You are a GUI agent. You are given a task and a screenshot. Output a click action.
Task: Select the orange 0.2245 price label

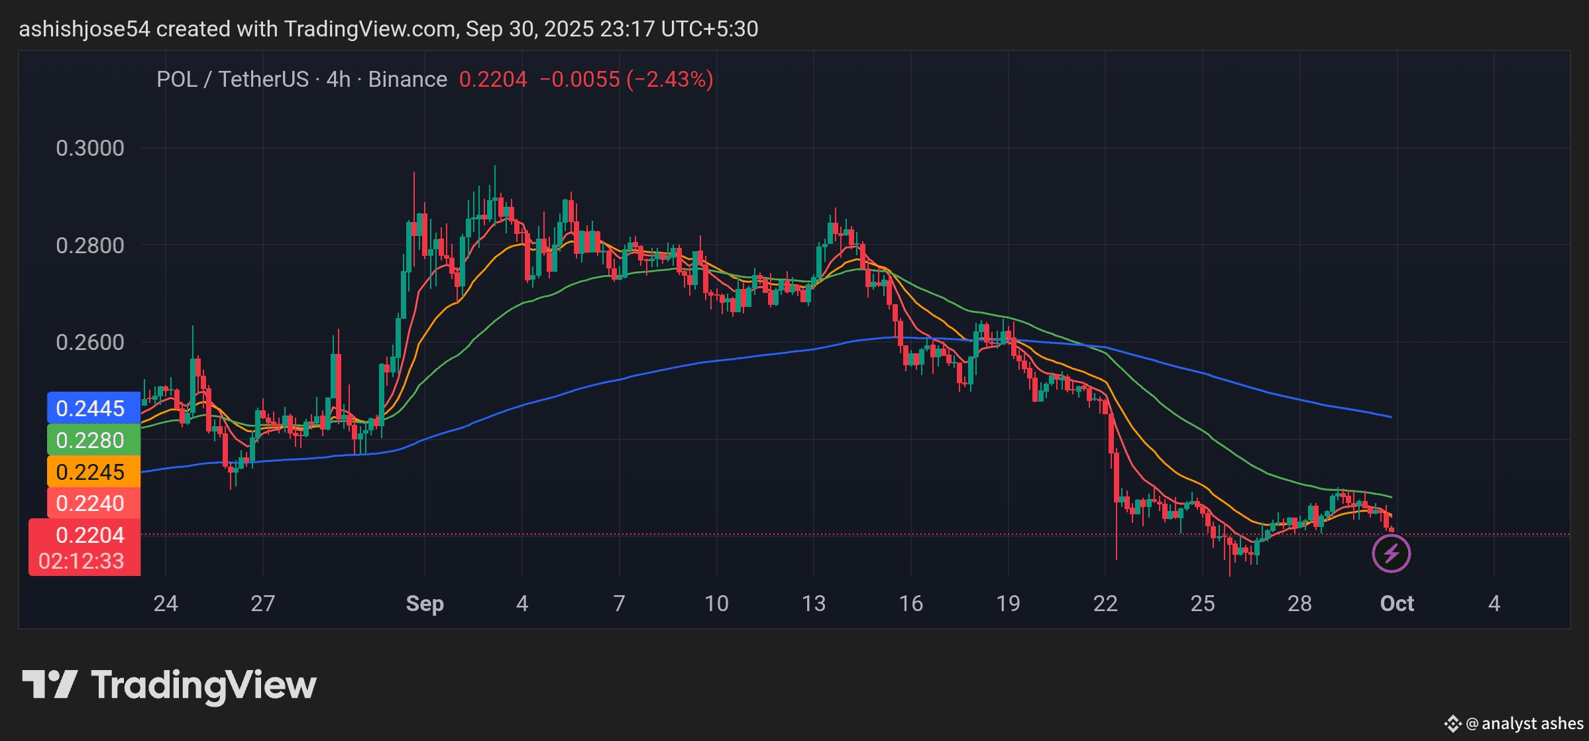click(x=93, y=472)
